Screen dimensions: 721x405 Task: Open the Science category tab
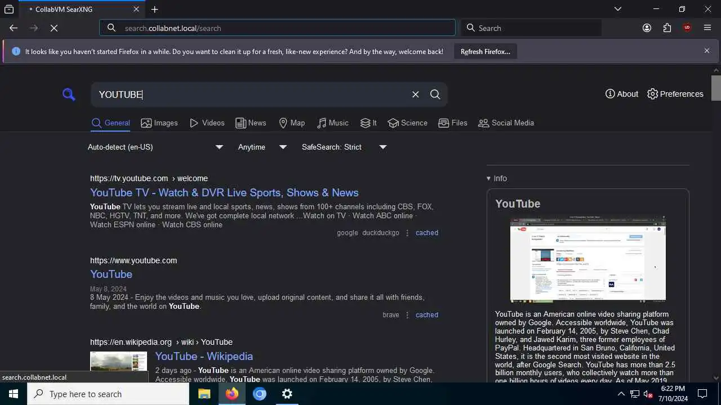tap(408, 123)
